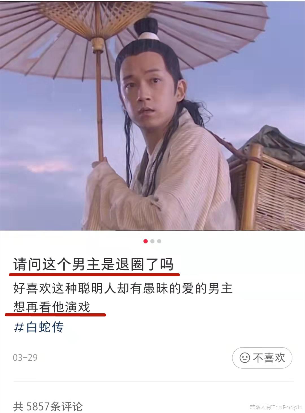305x413 pixels.
Task: Open the post photo of man in robe
Action: [152, 115]
